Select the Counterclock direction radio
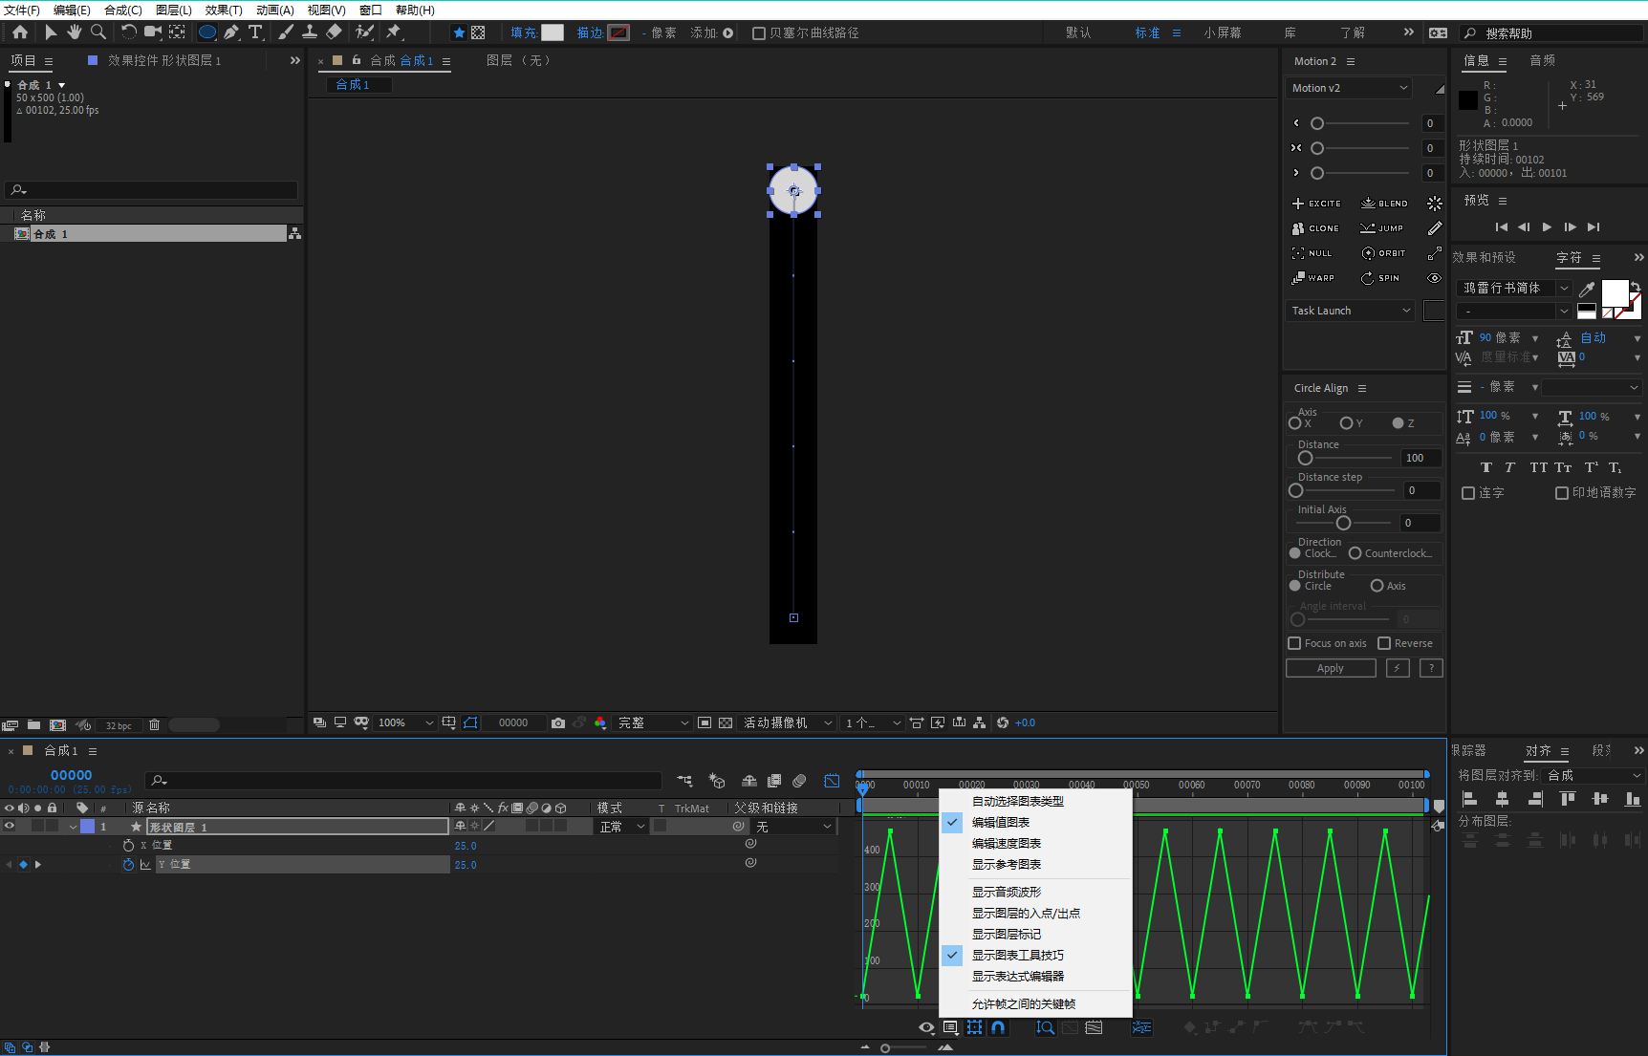1648x1056 pixels. pyautogui.click(x=1355, y=553)
